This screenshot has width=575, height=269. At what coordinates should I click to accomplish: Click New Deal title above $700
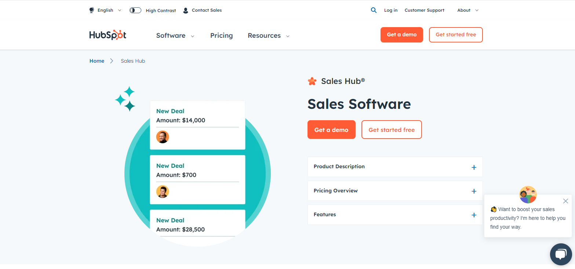coord(170,166)
